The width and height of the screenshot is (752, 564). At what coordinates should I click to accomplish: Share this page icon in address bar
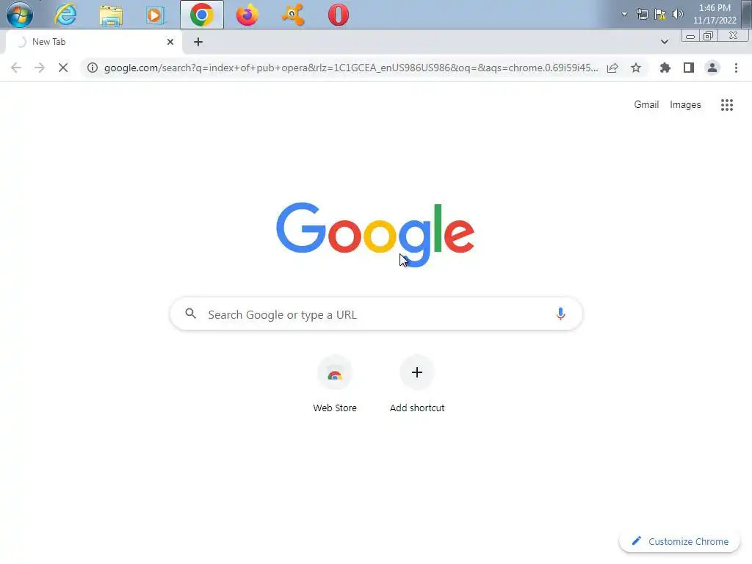click(612, 68)
